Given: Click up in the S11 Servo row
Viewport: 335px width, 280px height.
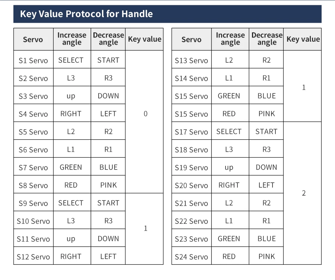Looking at the screenshot, I should click(x=71, y=239).
